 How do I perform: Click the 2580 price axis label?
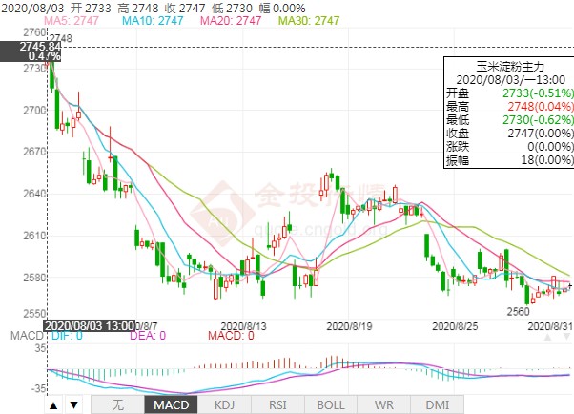(34, 278)
